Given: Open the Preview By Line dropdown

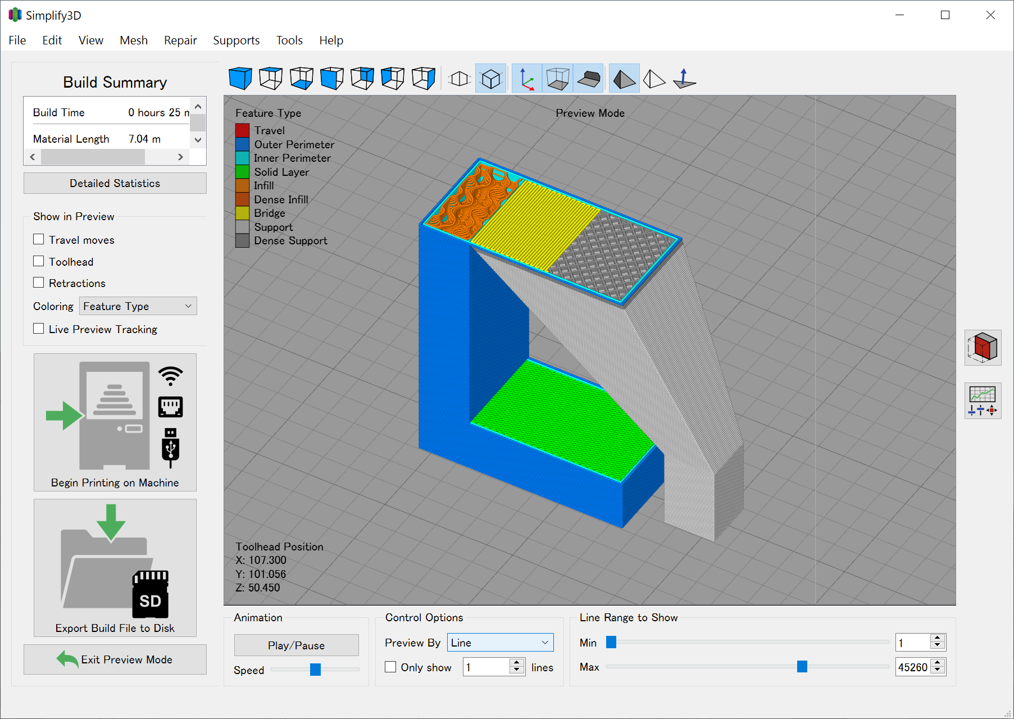Looking at the screenshot, I should [x=500, y=643].
